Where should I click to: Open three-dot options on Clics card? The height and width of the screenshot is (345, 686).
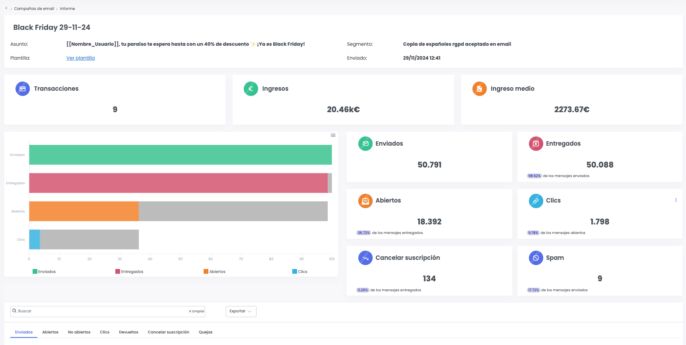point(676,200)
